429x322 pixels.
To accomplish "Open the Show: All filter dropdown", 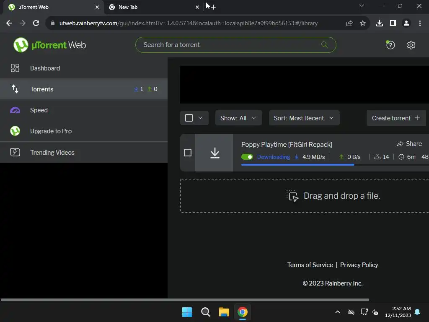I will [x=238, y=118].
